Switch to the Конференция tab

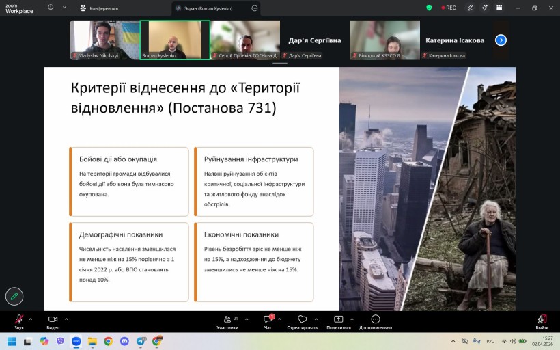(99, 8)
